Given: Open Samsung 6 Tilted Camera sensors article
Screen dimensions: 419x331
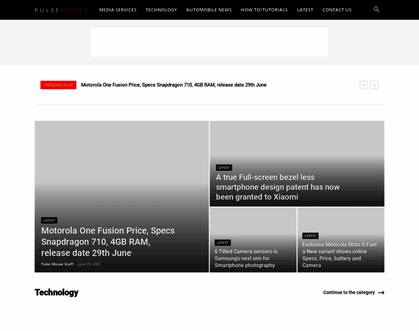Looking at the screenshot, I should click(x=246, y=258).
